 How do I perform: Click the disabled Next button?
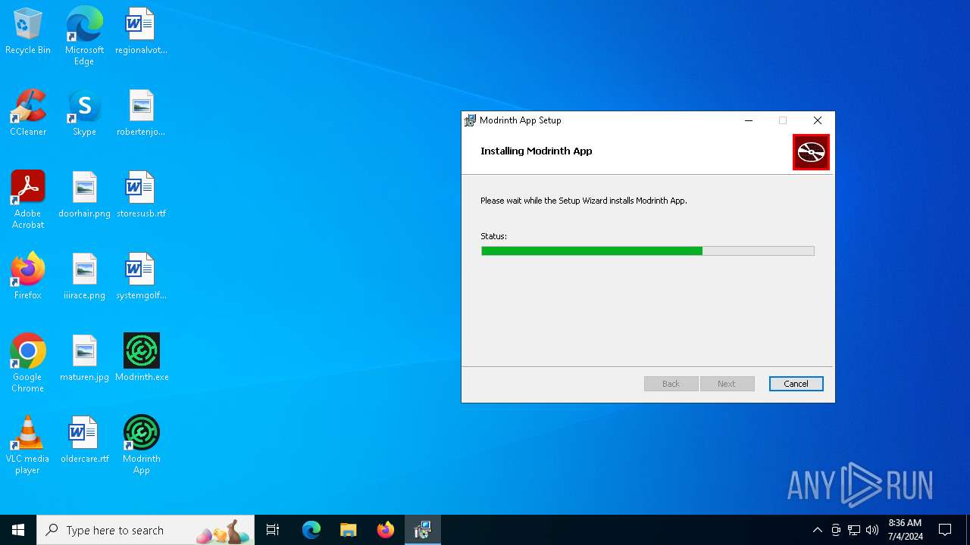pos(727,384)
